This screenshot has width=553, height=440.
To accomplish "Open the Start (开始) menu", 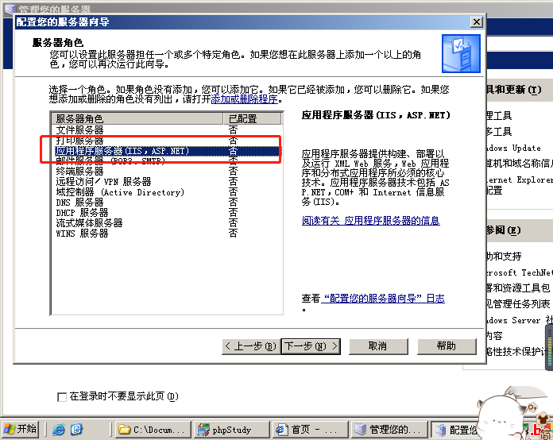I will pos(20,430).
